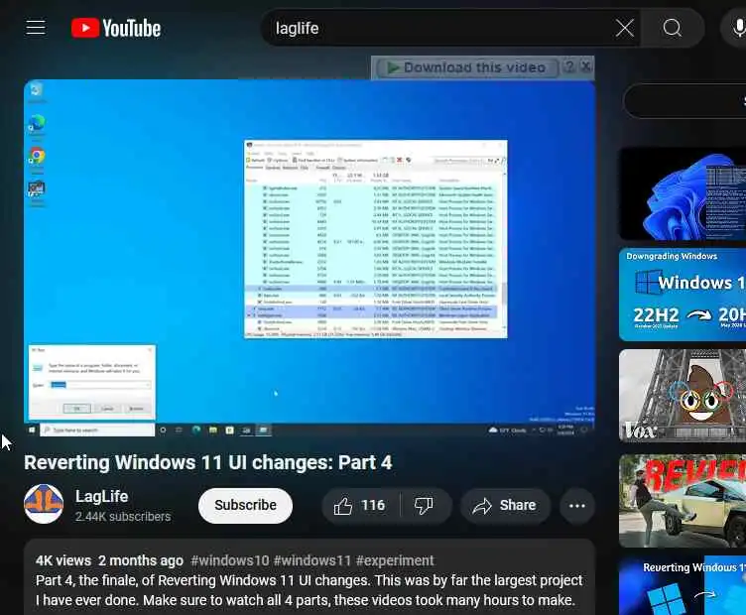Screen dimensions: 746x615
Task: Click the Run dialog Open input field in the video
Action: point(100,385)
